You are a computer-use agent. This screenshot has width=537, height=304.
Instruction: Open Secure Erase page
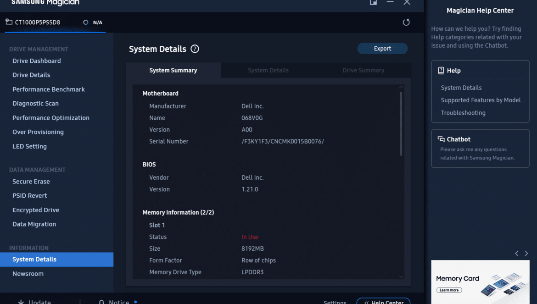(x=31, y=182)
